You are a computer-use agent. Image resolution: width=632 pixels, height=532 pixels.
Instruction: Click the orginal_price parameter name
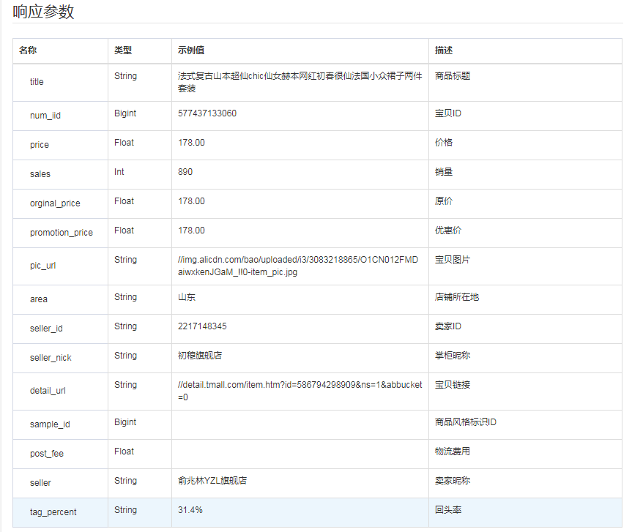55,203
